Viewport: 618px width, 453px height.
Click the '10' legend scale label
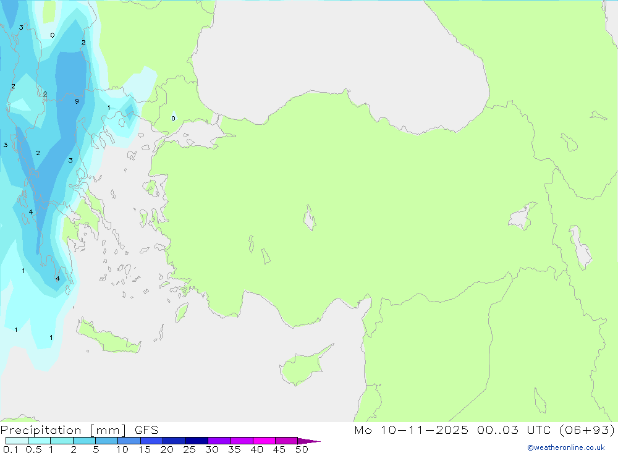122,449
